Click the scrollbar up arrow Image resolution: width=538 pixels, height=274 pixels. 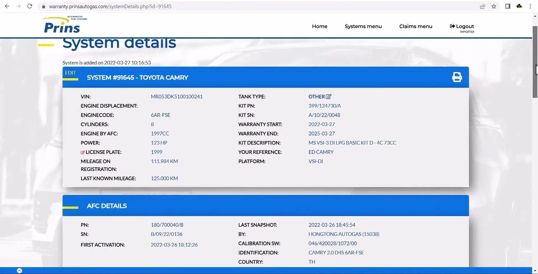point(535,16)
